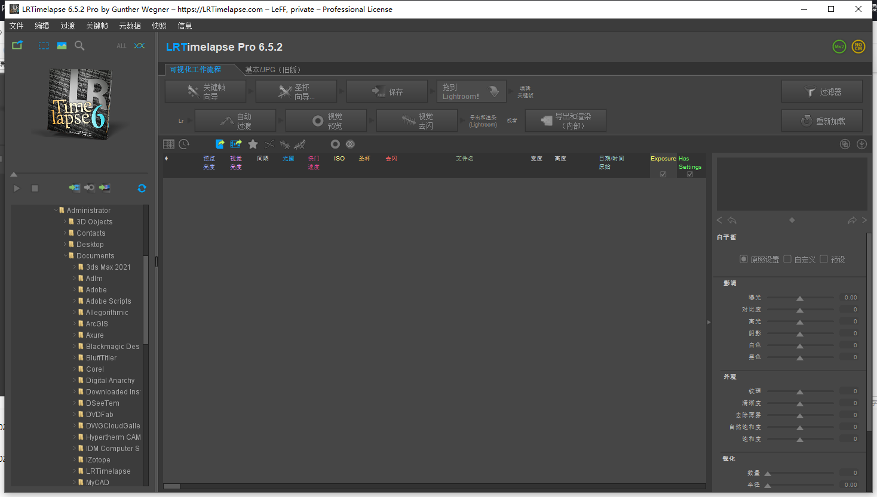Click the green export folder icon
Image resolution: width=877 pixels, height=497 pixels.
click(x=17, y=45)
